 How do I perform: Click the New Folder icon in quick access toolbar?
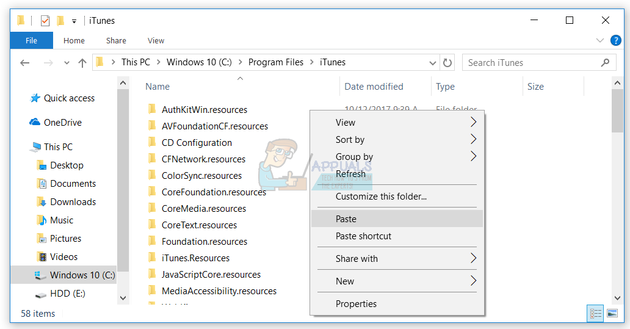coord(60,21)
